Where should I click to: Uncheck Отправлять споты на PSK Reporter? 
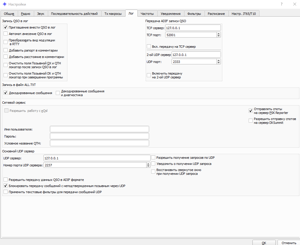[250, 111]
